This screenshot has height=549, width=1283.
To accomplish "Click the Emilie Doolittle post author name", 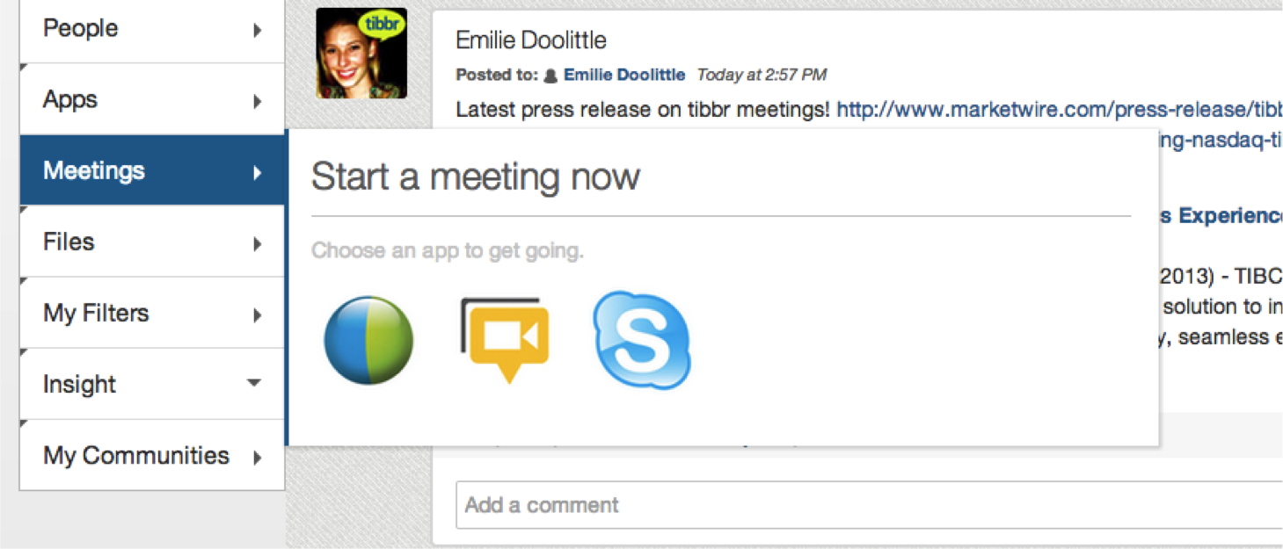I will (531, 40).
